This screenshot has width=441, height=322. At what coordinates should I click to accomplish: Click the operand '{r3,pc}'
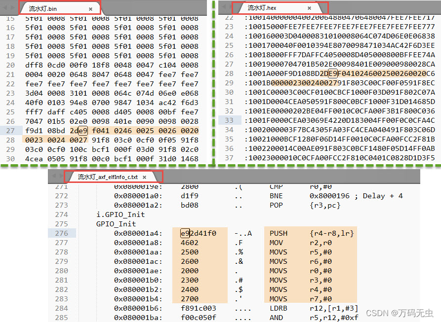(x=325, y=205)
